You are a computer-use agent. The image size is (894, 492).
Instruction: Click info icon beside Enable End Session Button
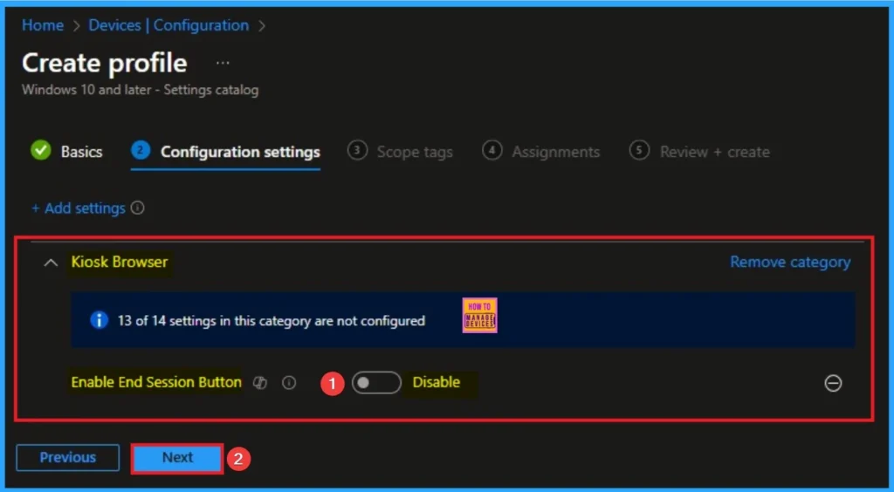click(289, 383)
